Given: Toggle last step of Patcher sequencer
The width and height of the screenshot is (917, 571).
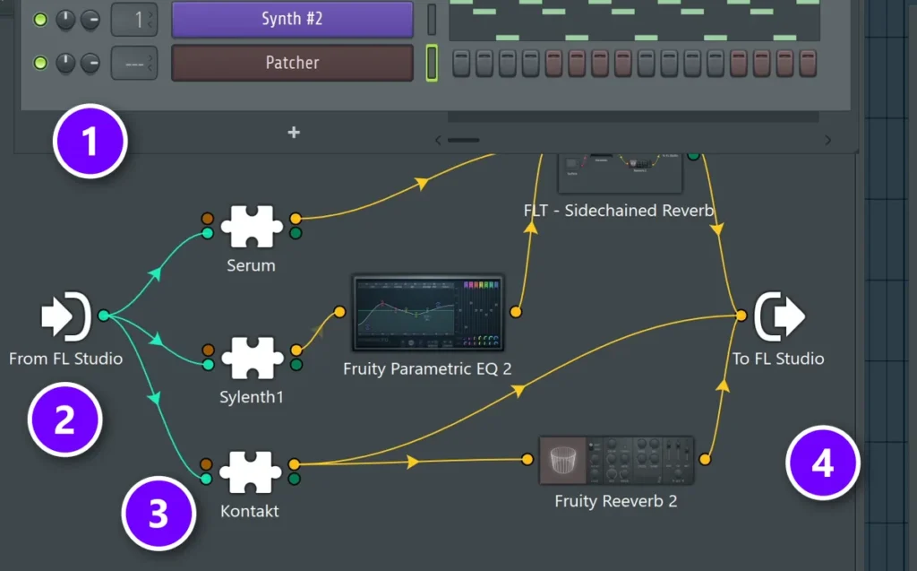Looking at the screenshot, I should click(808, 63).
